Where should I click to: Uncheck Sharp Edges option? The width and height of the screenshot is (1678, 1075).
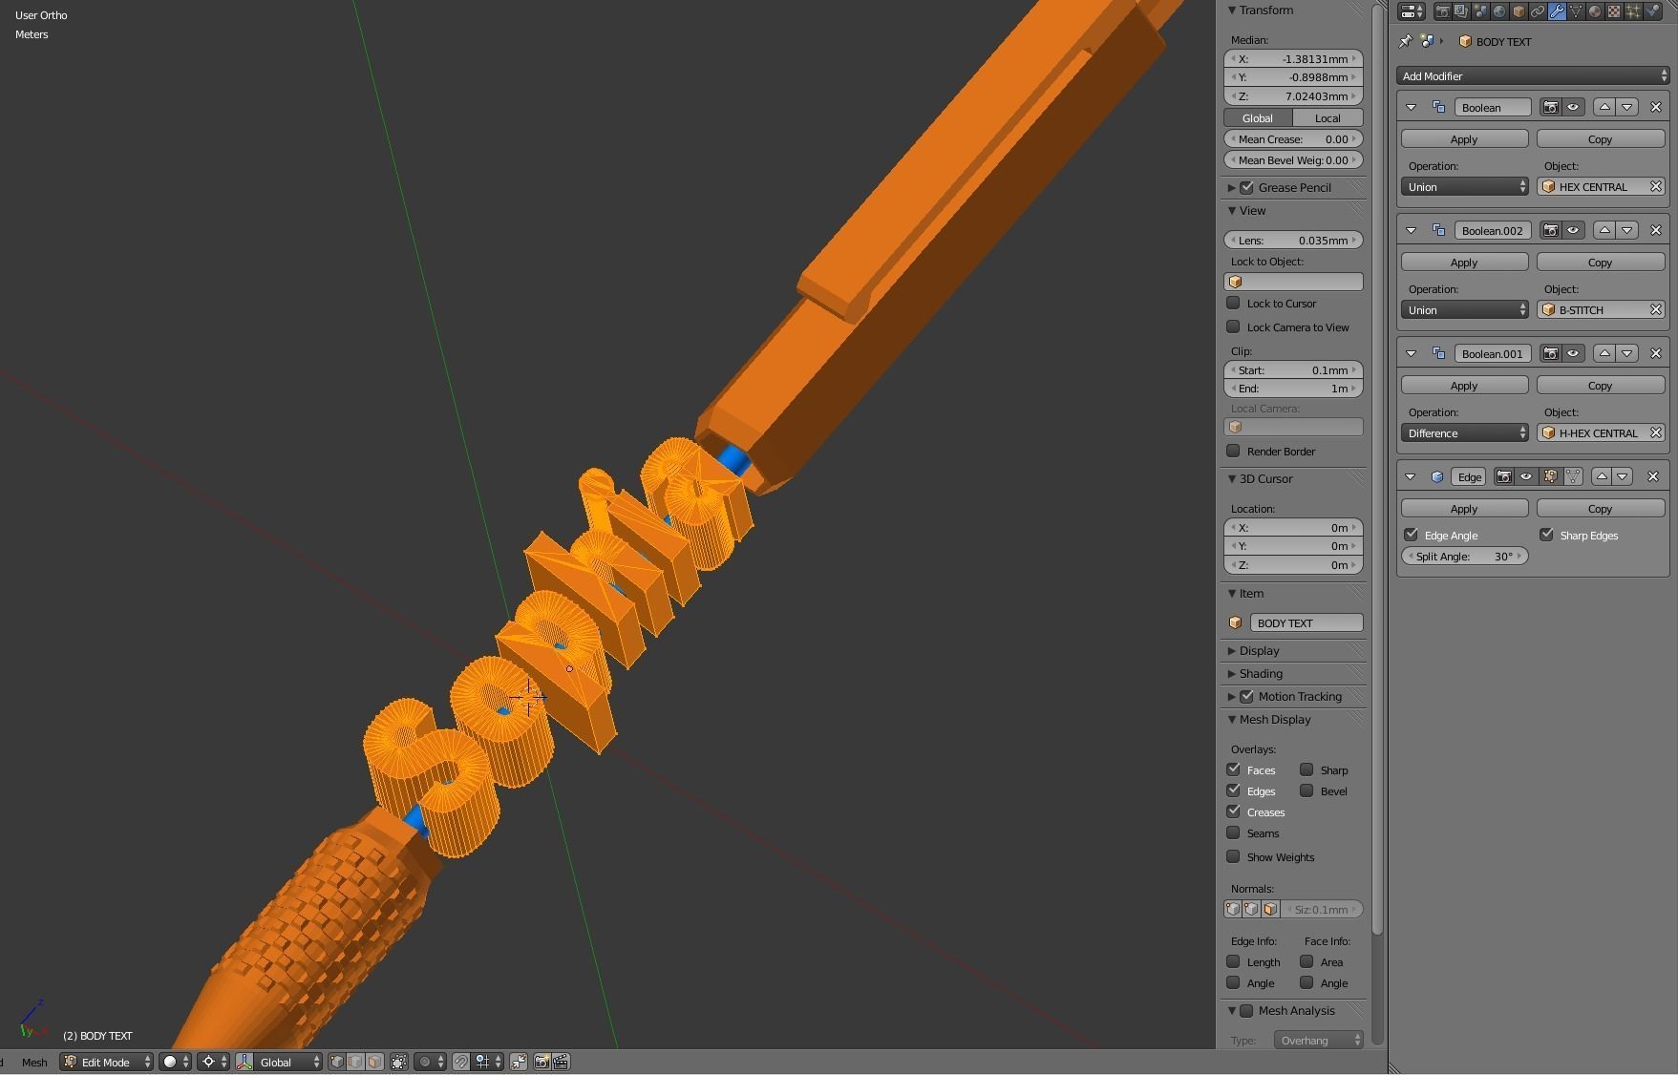tap(1546, 535)
